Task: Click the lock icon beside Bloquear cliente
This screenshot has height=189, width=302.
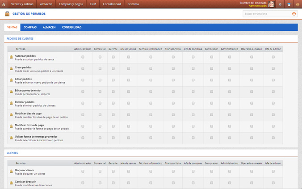Action: [12, 172]
